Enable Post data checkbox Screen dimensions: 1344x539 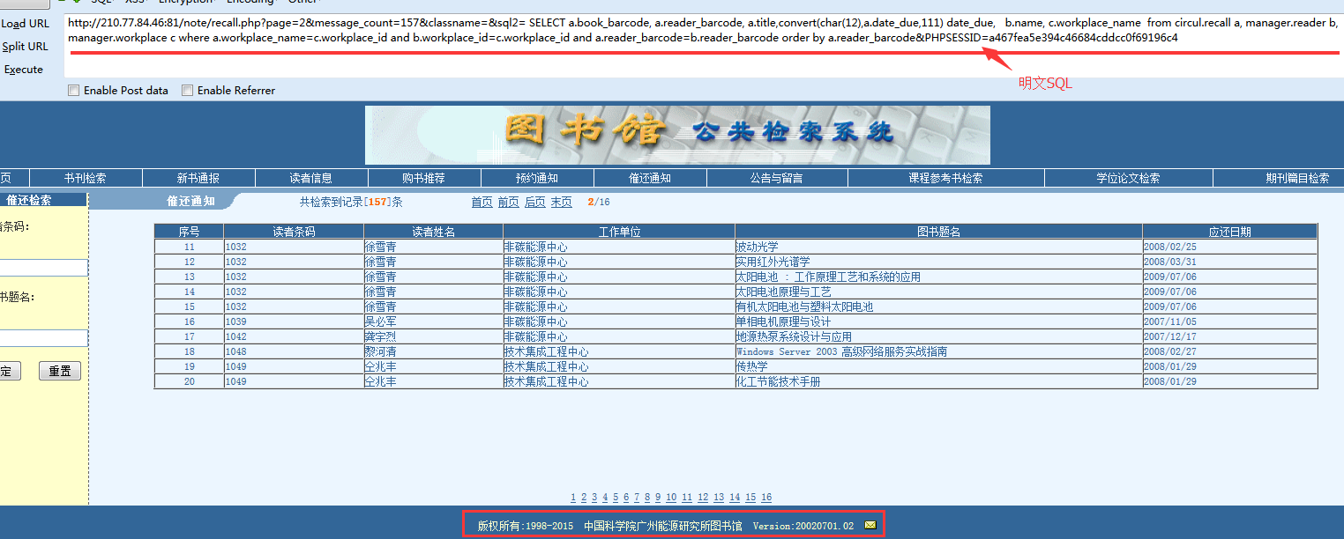[74, 91]
